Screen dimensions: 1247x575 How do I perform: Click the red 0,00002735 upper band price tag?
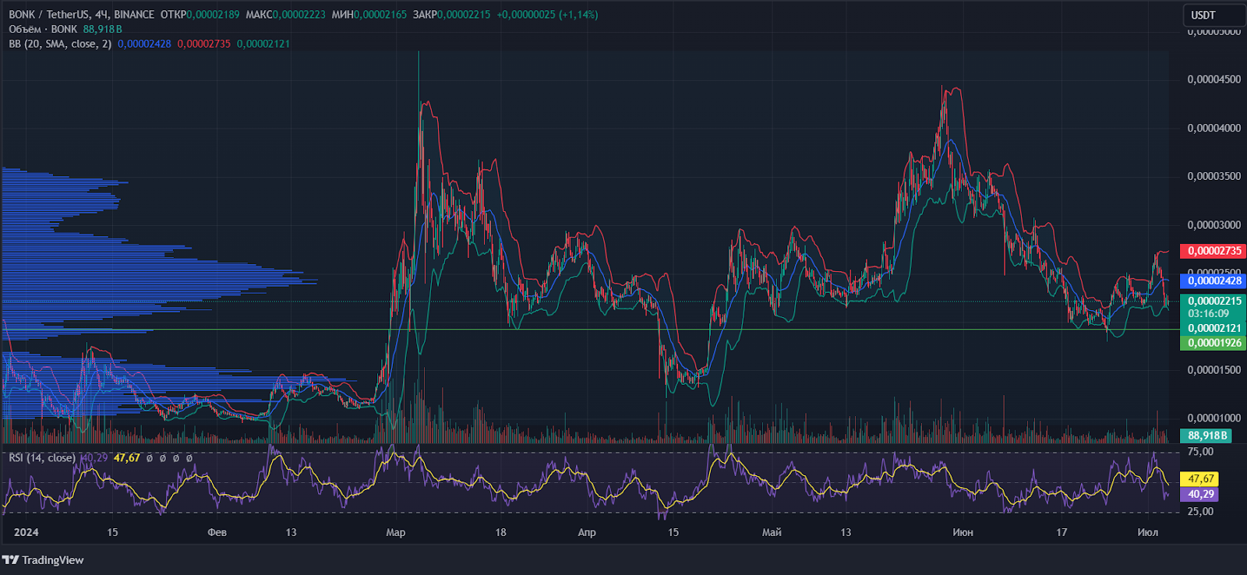pyautogui.click(x=1213, y=251)
